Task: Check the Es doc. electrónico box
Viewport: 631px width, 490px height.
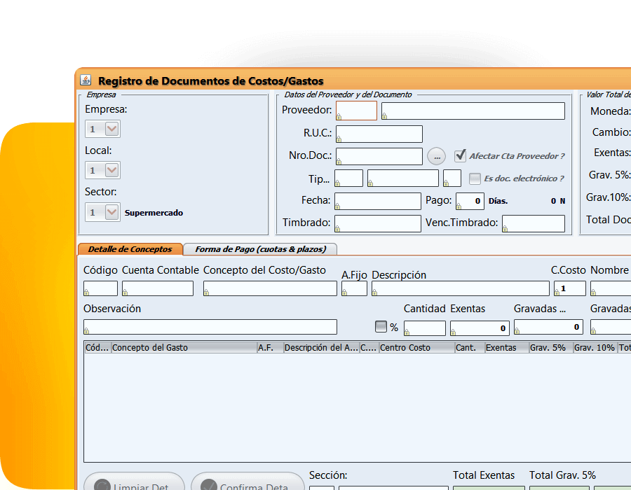Action: tap(475, 178)
